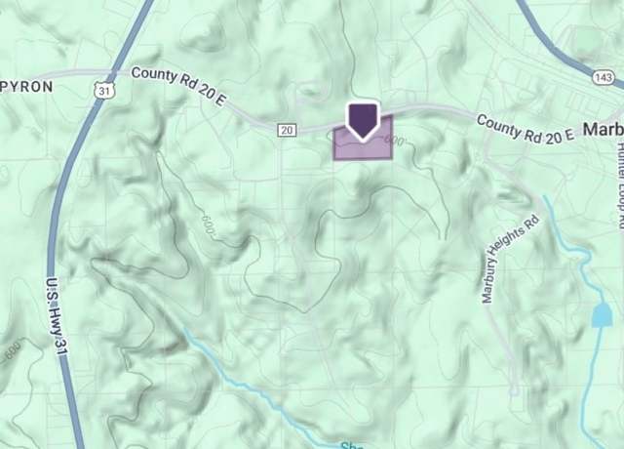Click the Marbury town label

click(x=604, y=129)
